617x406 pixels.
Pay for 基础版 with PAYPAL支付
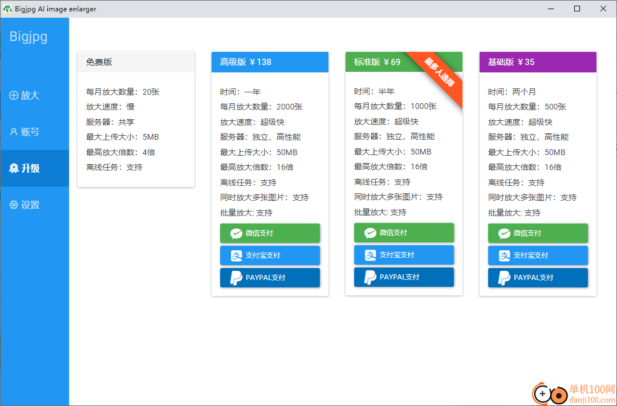[538, 278]
